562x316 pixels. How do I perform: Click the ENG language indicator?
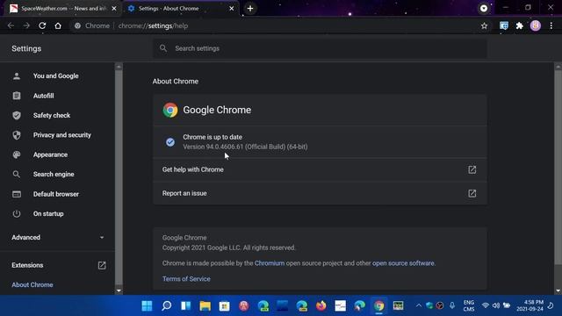coord(468,305)
